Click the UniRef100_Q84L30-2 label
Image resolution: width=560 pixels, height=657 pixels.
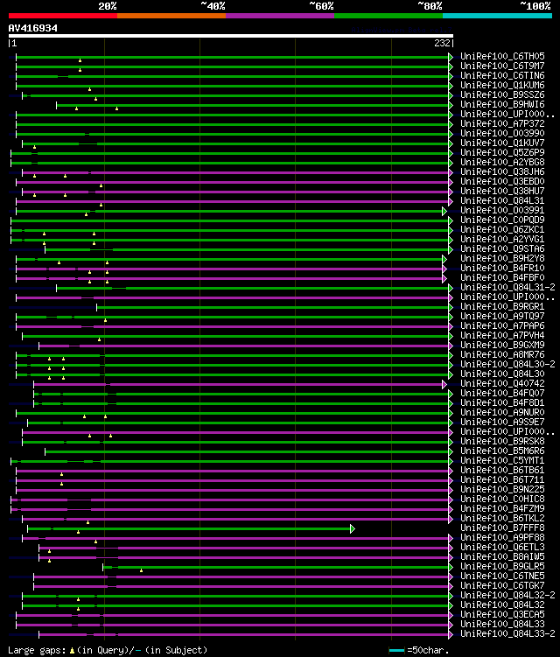508,365
